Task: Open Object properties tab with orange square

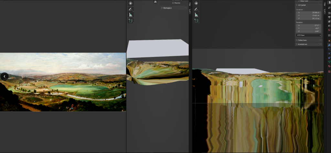Action: pos(329,40)
